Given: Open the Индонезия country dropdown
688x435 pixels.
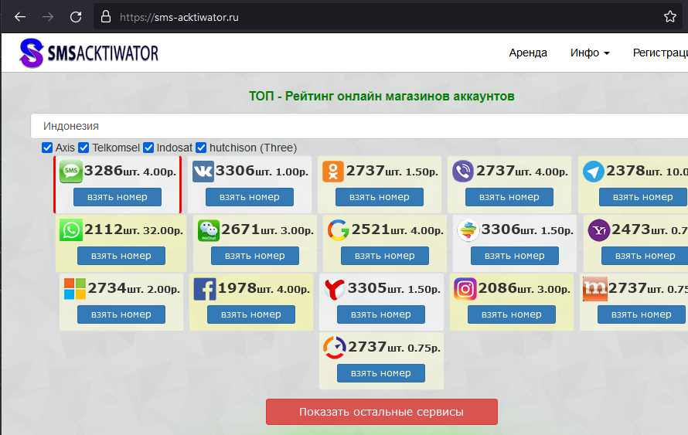Looking at the screenshot, I should click(359, 126).
